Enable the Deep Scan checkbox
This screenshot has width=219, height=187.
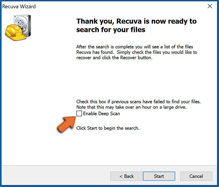point(79,114)
